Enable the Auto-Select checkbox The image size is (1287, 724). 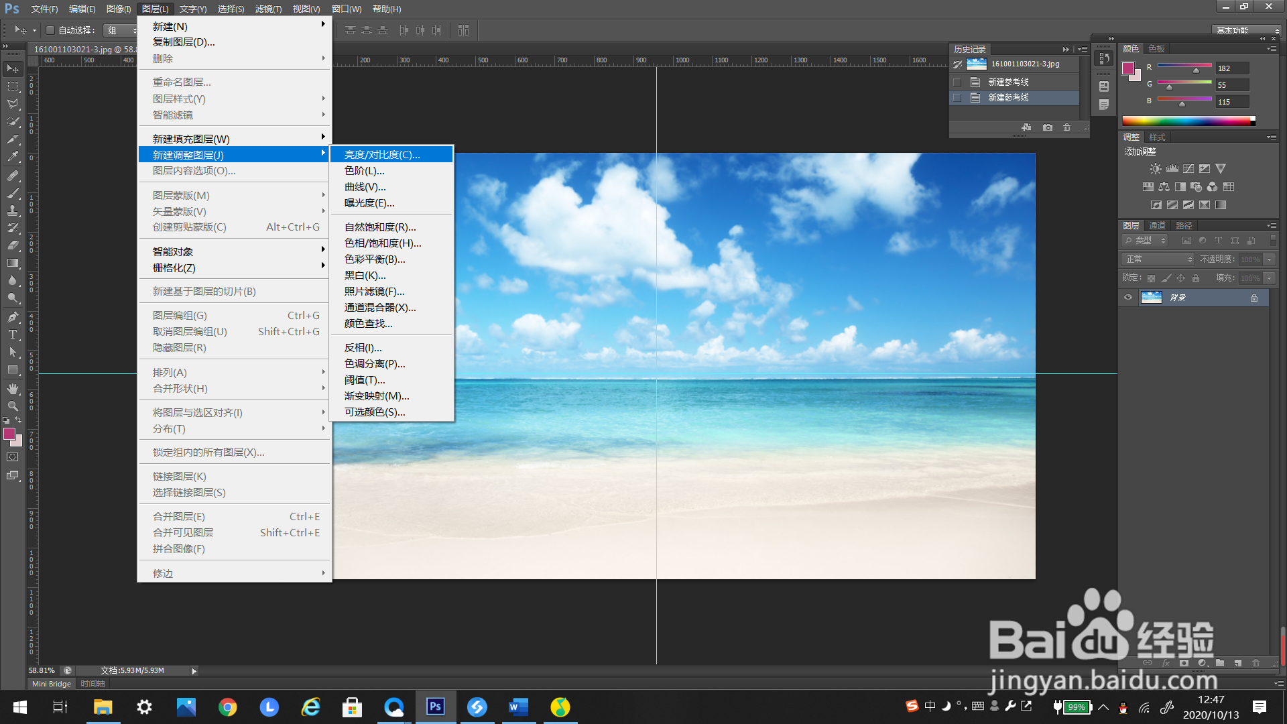pyautogui.click(x=50, y=30)
